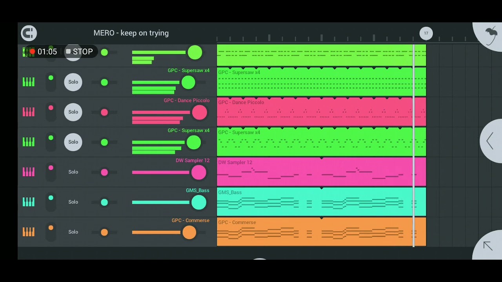Mute Supersaw x4 track below Dance Piccolo

(x=51, y=142)
